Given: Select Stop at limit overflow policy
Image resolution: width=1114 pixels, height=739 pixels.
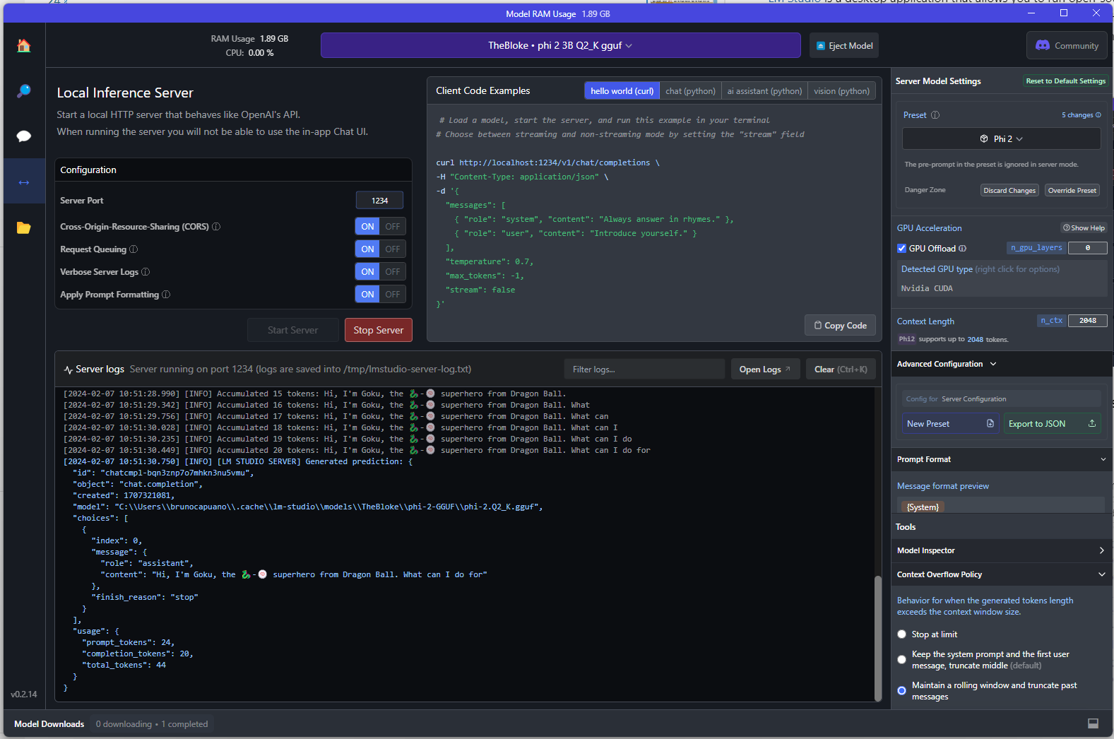Looking at the screenshot, I should coord(901,634).
